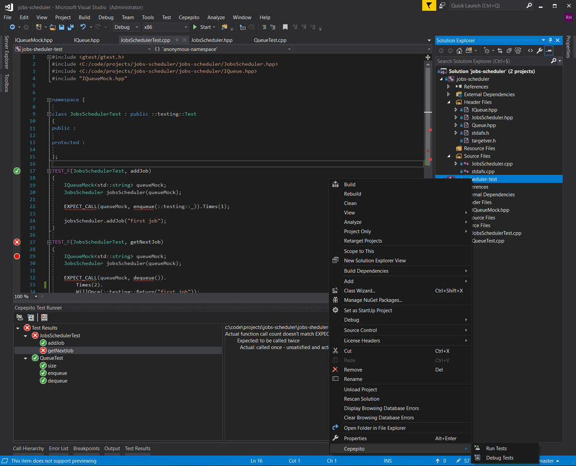Open the Debug configuration dropdown
Viewport: 576px width, 466px height.
126,27
